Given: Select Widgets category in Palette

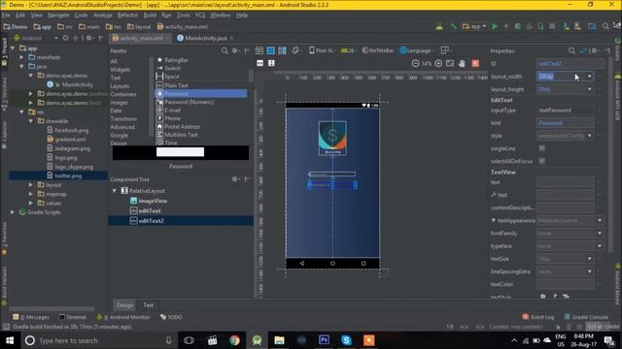Looking at the screenshot, I should (x=121, y=70).
